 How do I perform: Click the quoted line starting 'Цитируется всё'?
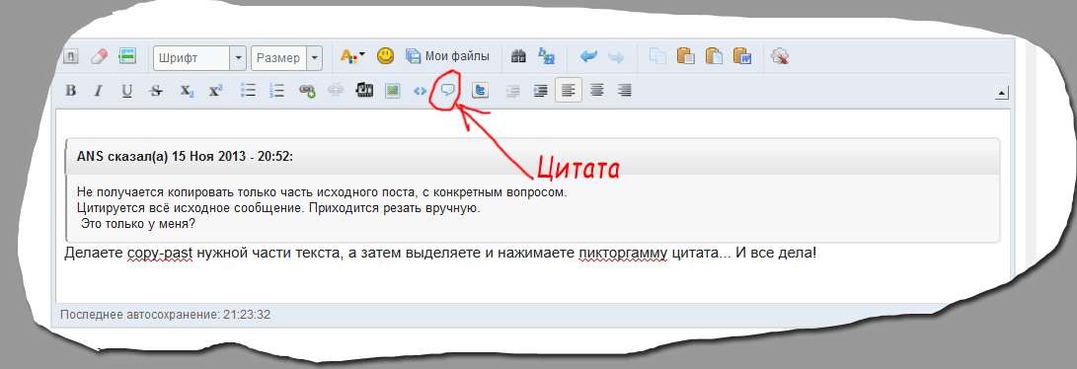point(278,208)
